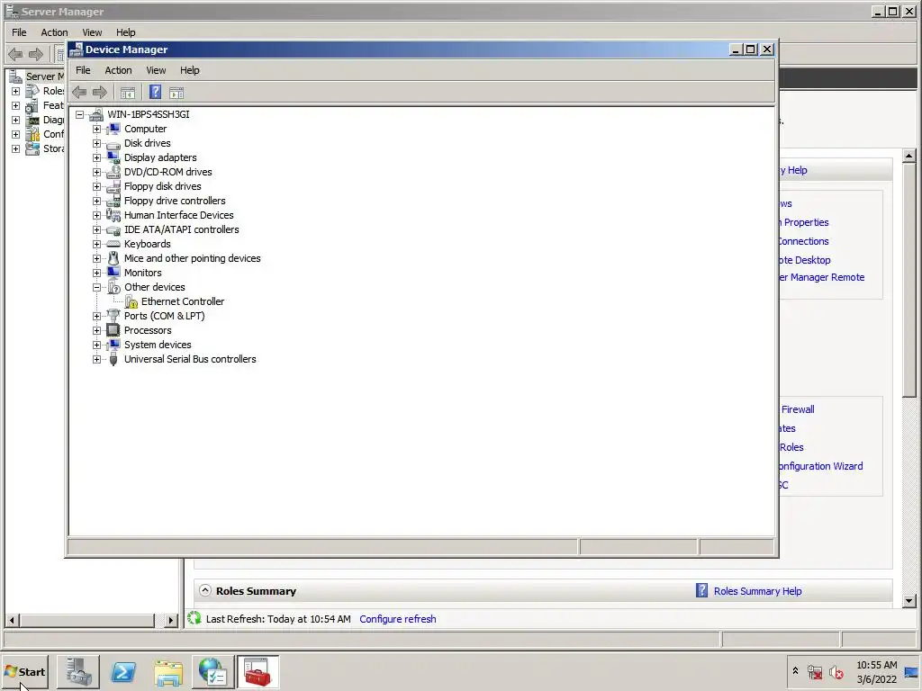Collapse the Roles Summary section chevron

204,590
